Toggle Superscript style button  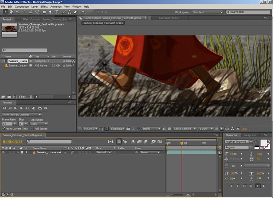coord(258,186)
